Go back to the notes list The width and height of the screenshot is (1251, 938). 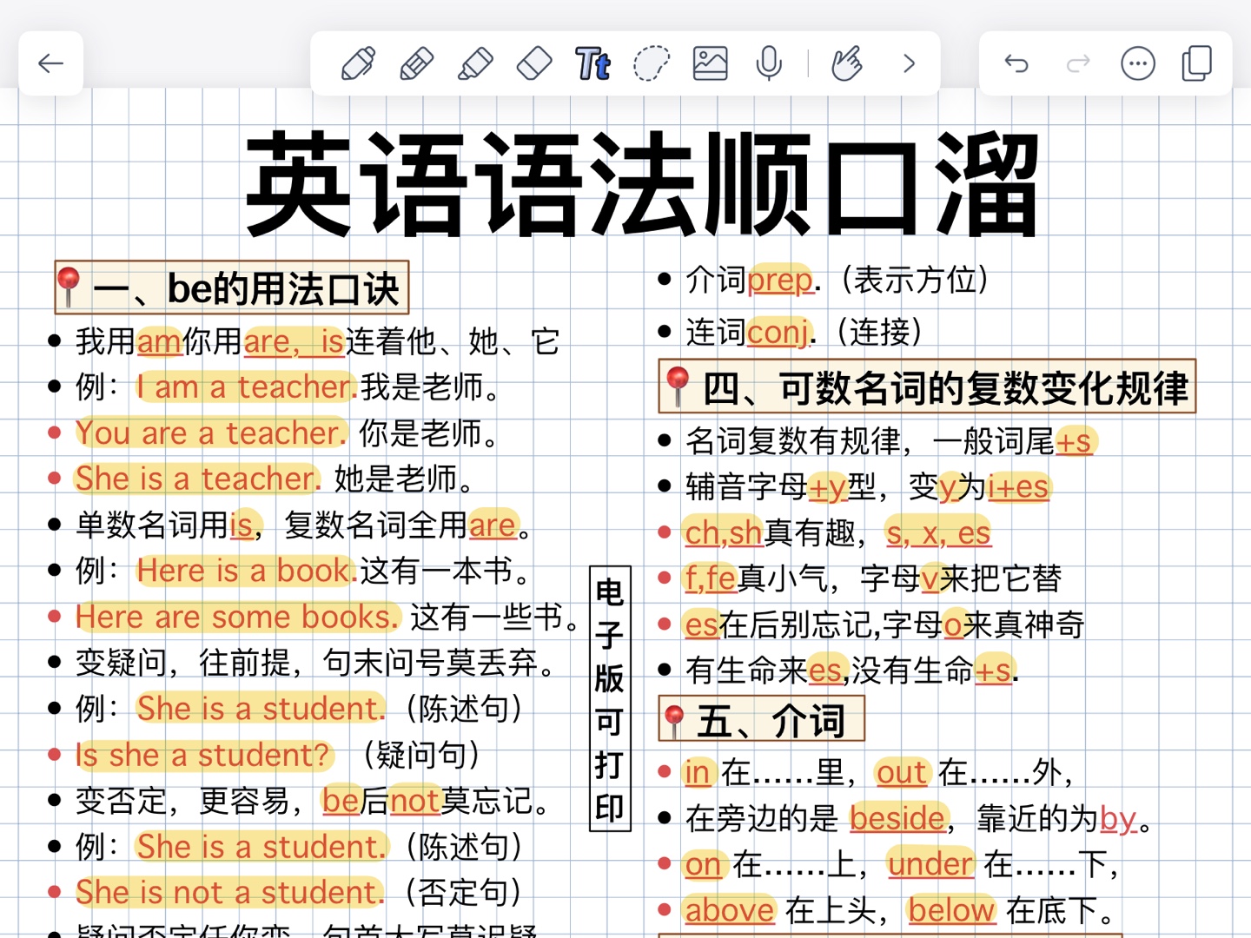click(50, 63)
